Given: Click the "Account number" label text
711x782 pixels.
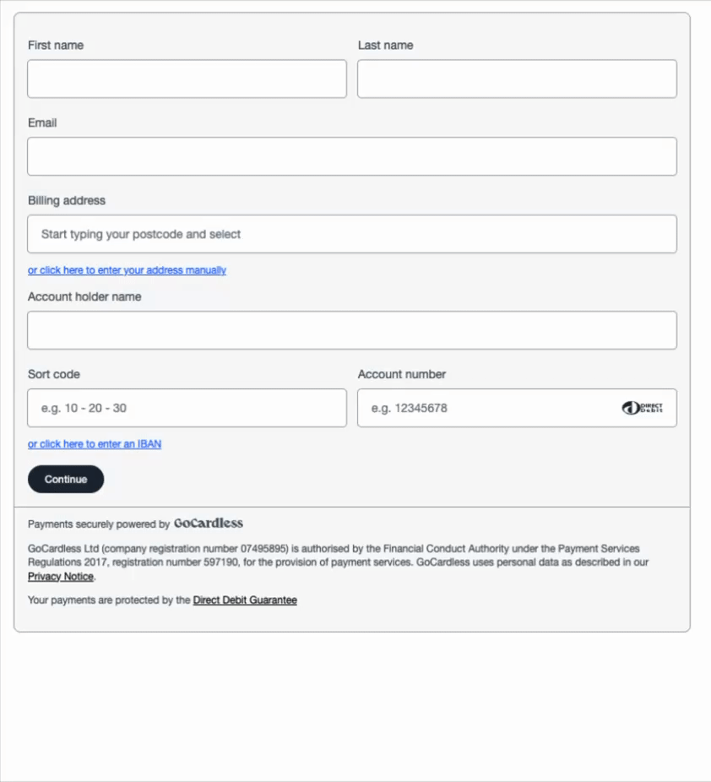Looking at the screenshot, I should tap(402, 375).
